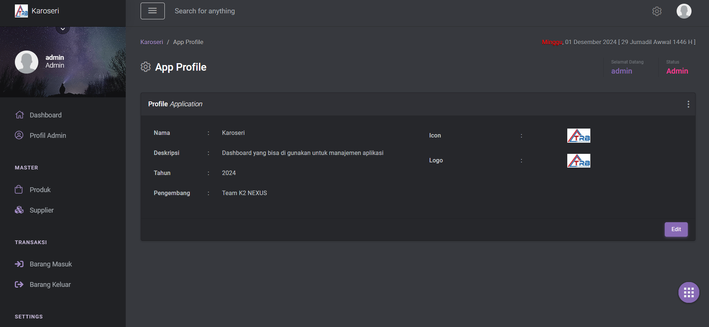Open the Profile Application three-dot menu
This screenshot has height=327, width=709.
[688, 104]
